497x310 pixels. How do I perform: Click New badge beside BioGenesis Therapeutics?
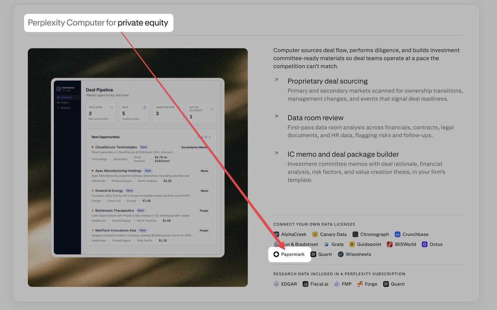(141, 210)
